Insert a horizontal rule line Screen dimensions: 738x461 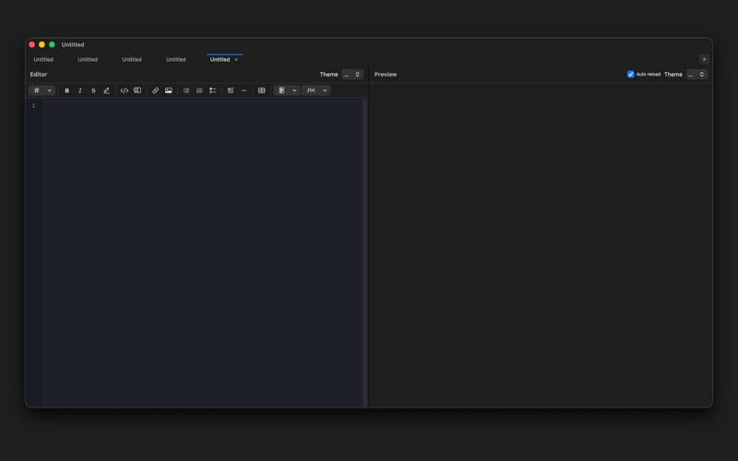tap(244, 90)
